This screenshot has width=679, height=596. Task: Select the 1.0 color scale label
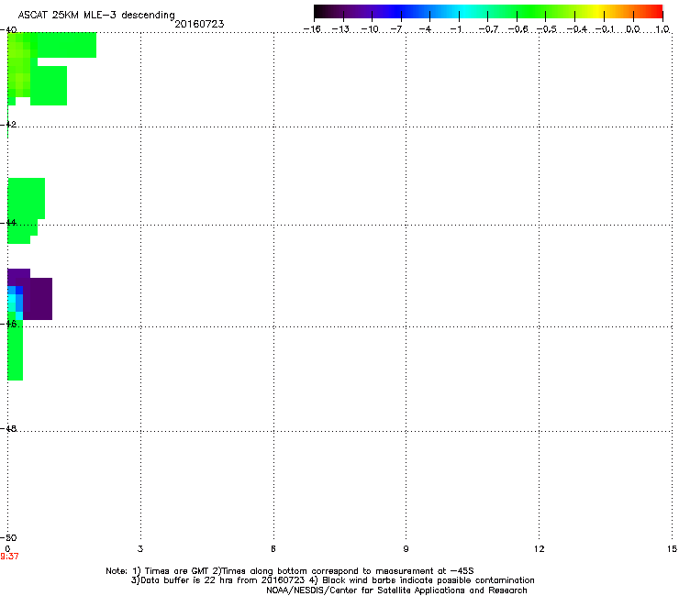(x=662, y=29)
